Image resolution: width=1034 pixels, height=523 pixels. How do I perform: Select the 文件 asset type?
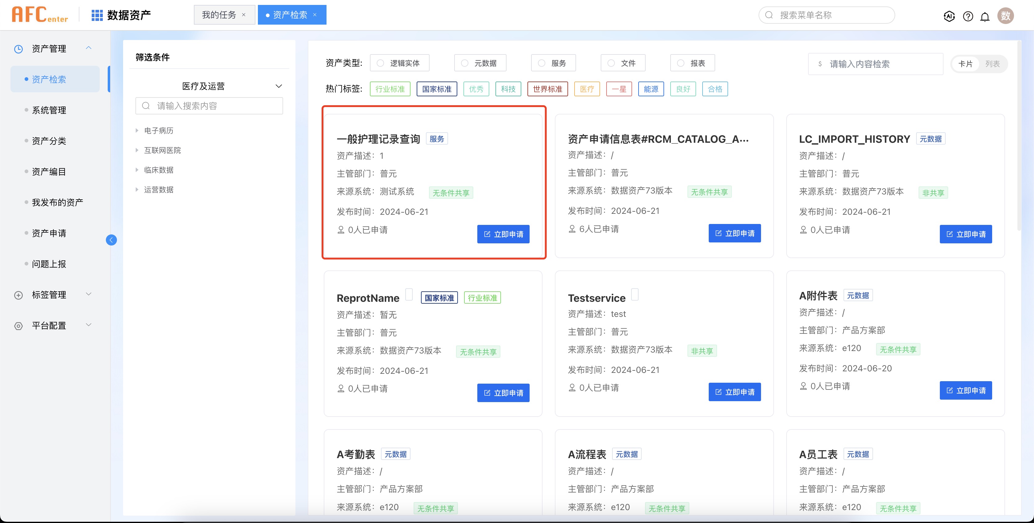[623, 63]
